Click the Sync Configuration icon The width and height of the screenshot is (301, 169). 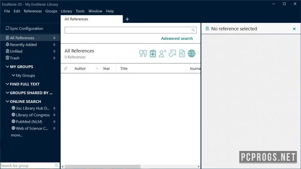pyautogui.click(x=7, y=29)
